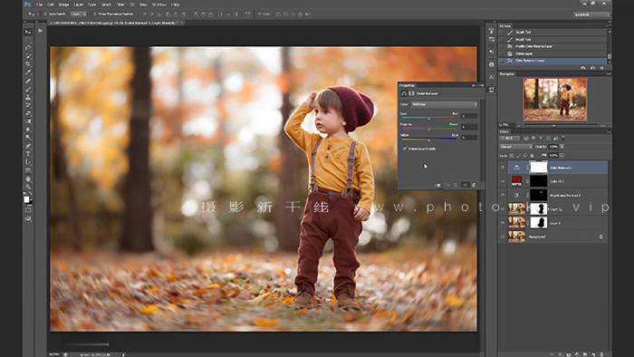Move the Cyan-Red slider
634x357 pixels.
point(429,118)
